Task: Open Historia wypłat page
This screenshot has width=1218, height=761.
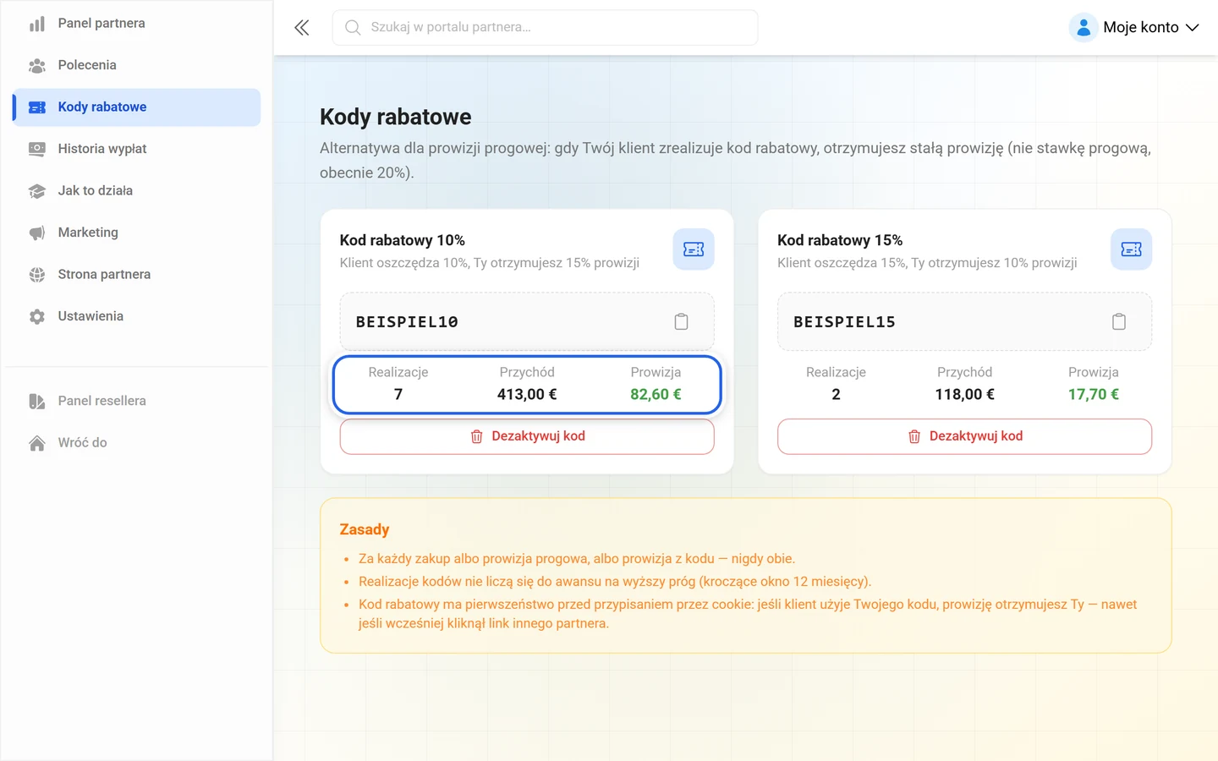Action: click(137, 149)
